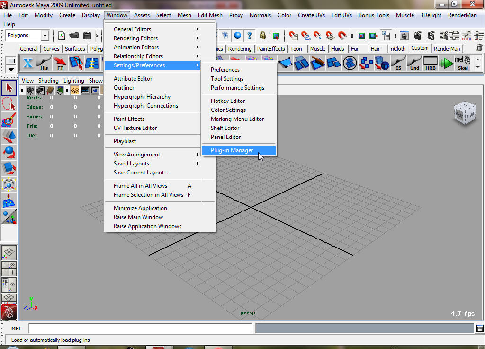
Task: Switch to the Curves shelf tab
Action: [x=51, y=49]
